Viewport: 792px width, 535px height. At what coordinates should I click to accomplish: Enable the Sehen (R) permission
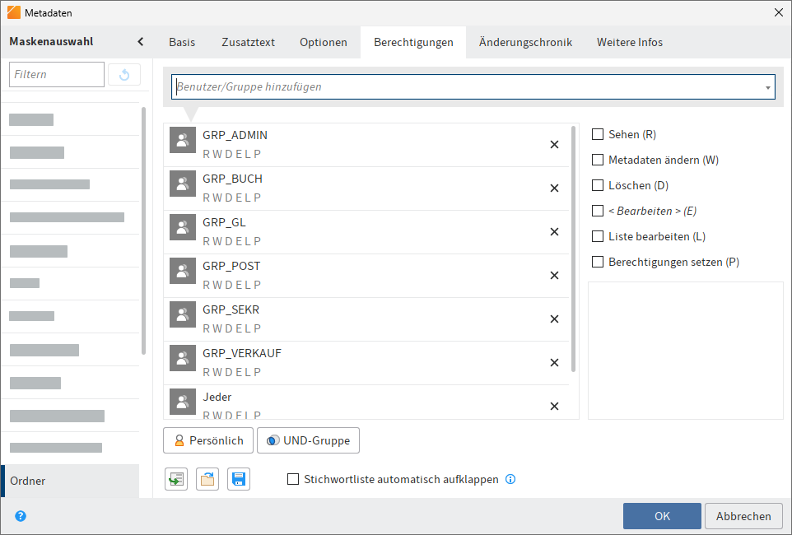click(597, 133)
